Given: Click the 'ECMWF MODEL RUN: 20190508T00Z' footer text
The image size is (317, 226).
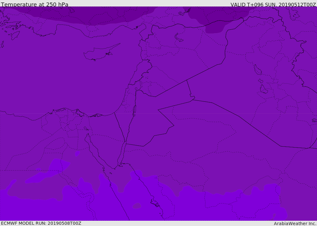Looking at the screenshot, I should (x=41, y=223).
